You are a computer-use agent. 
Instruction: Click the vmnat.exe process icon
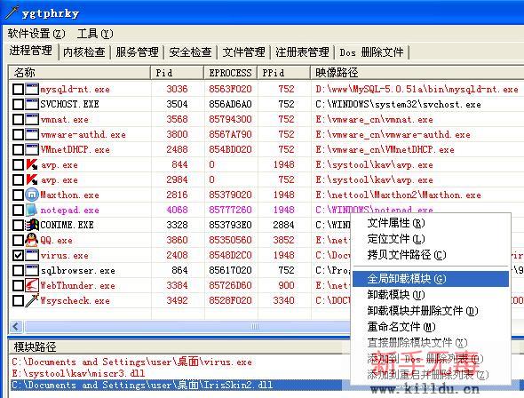tap(32, 119)
